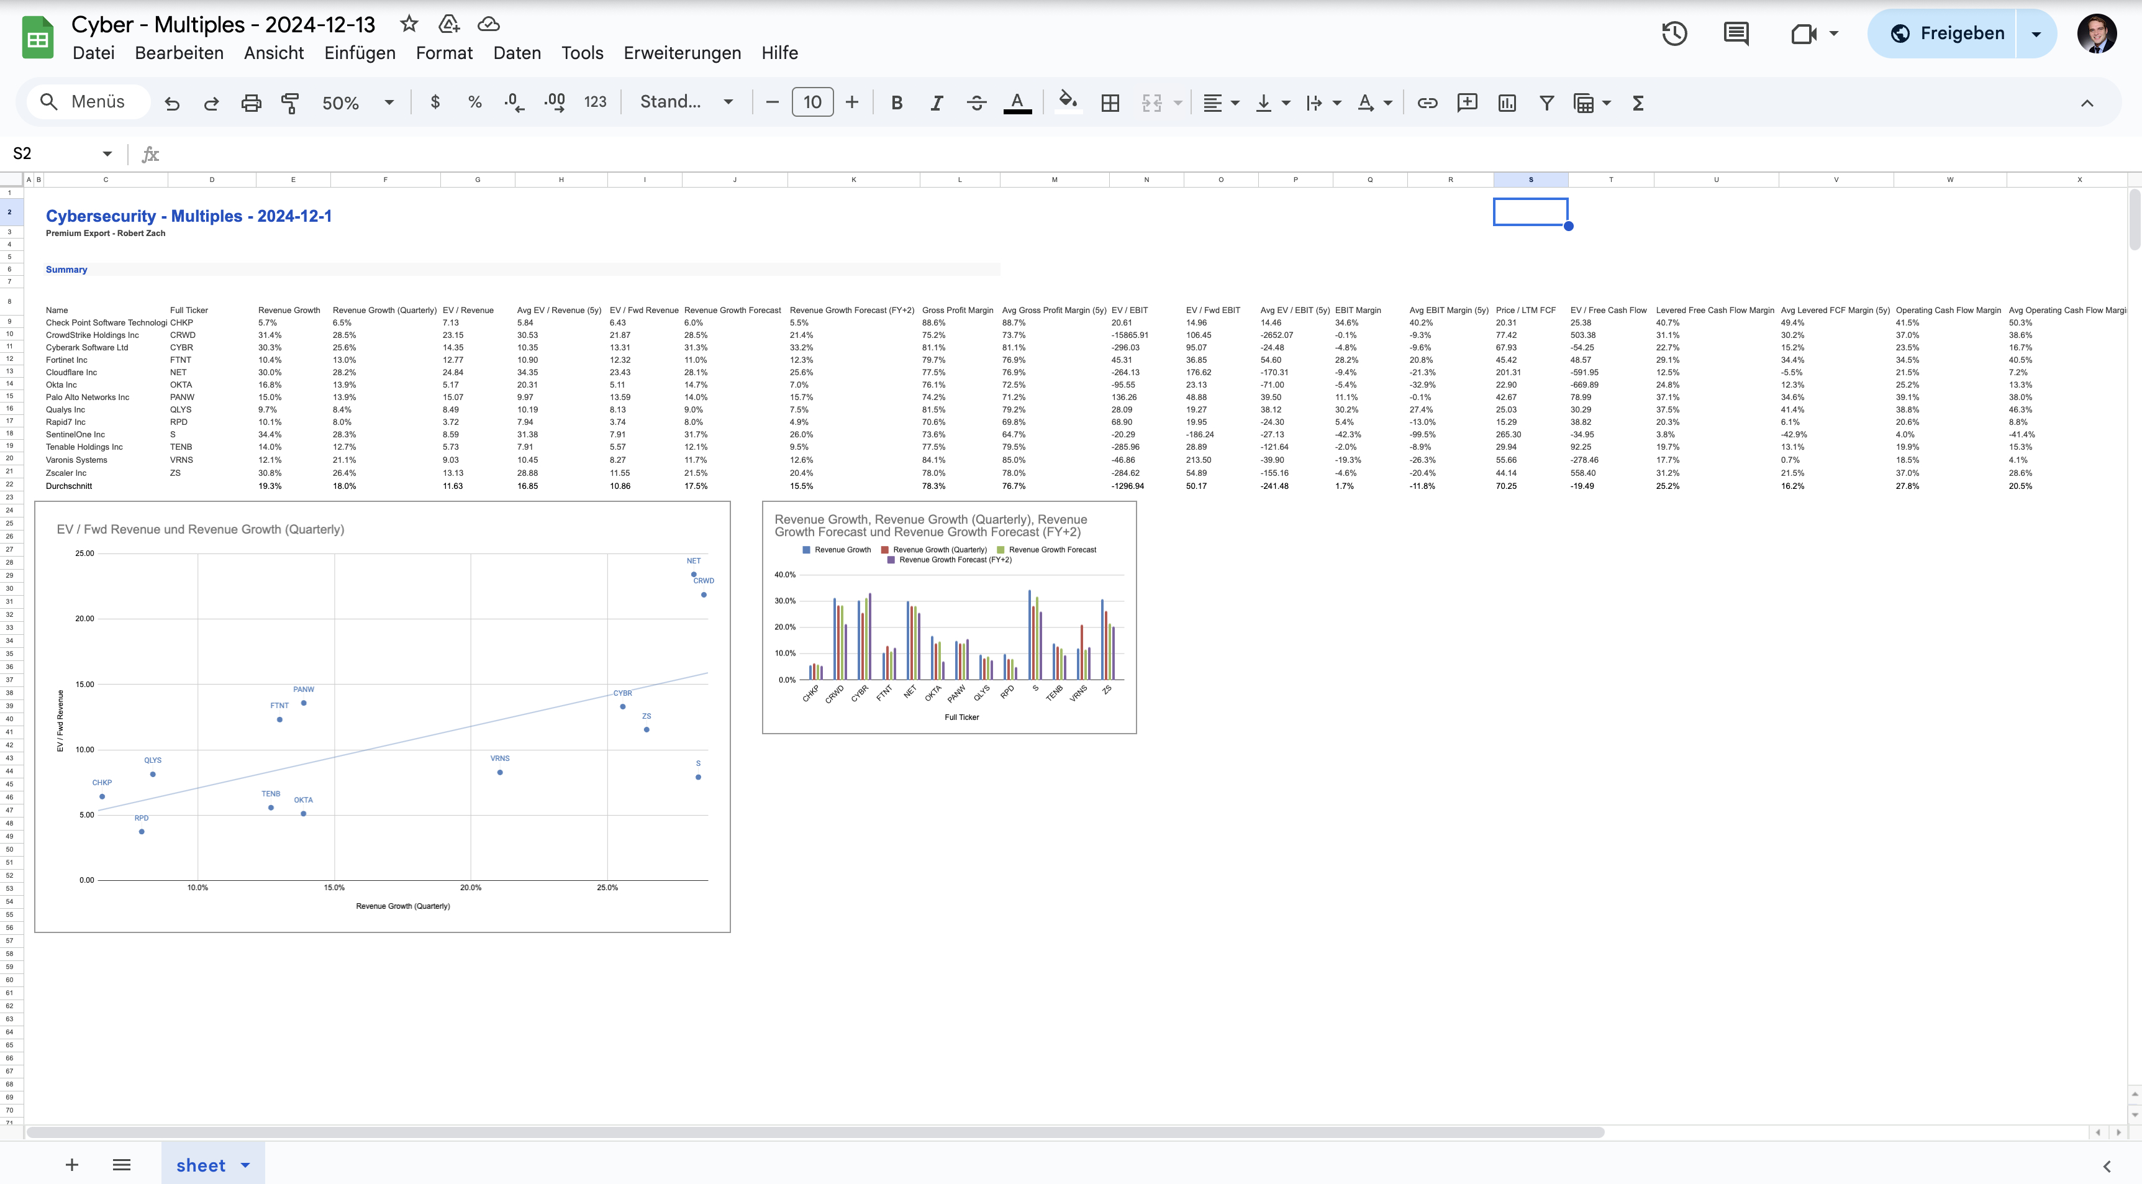Open the all sheets list icon
The image size is (2142, 1184).
(x=121, y=1165)
